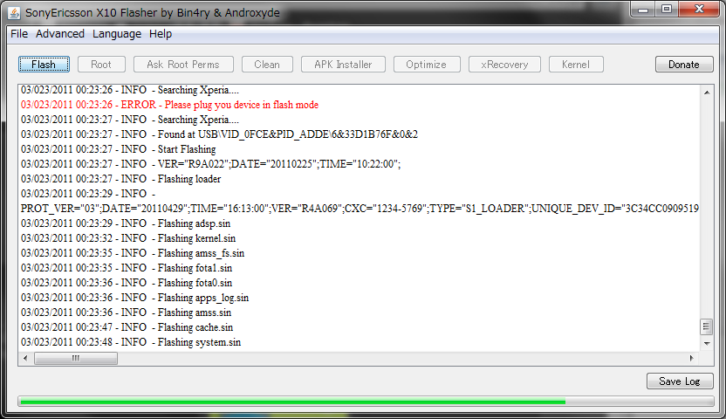Click the Root button
This screenshot has width=726, height=419.
(x=101, y=65)
